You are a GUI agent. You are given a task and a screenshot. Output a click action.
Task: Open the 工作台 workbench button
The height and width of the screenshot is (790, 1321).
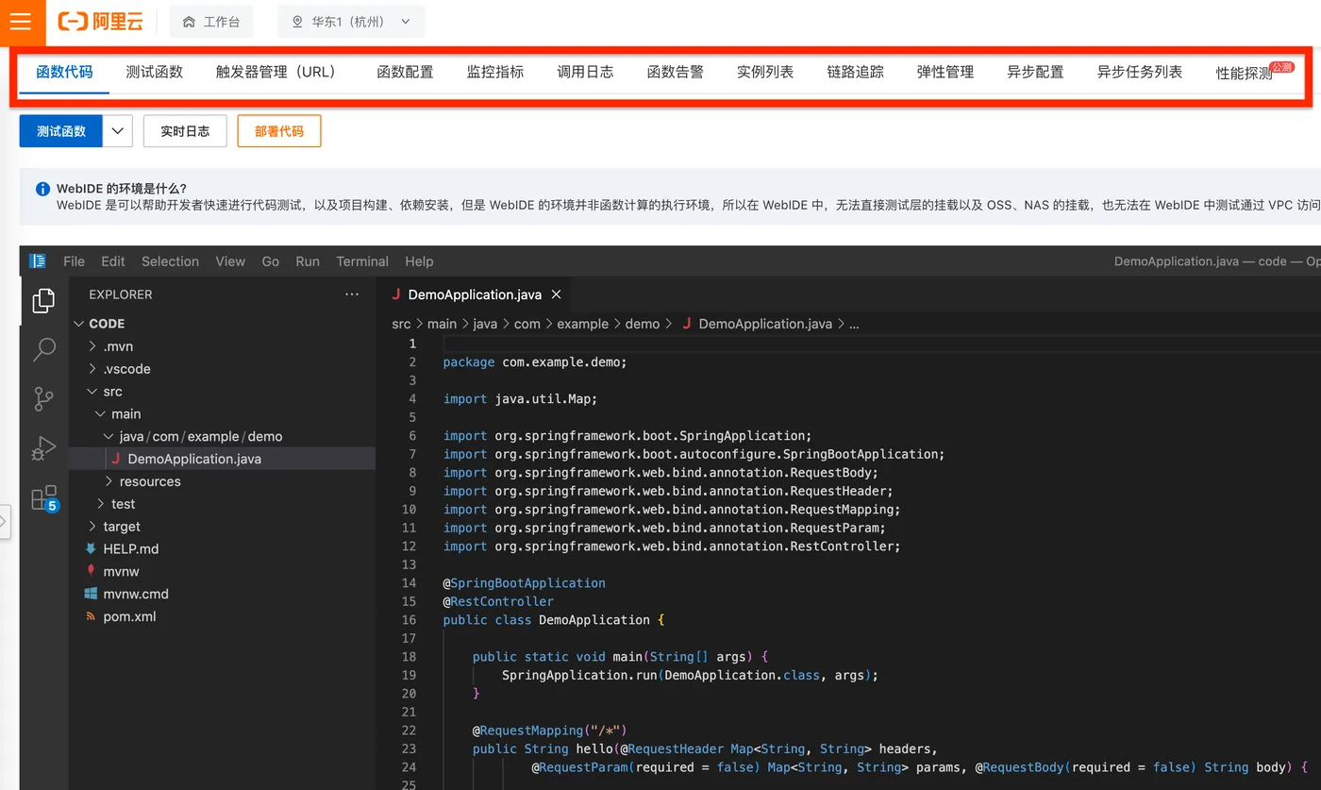211,22
